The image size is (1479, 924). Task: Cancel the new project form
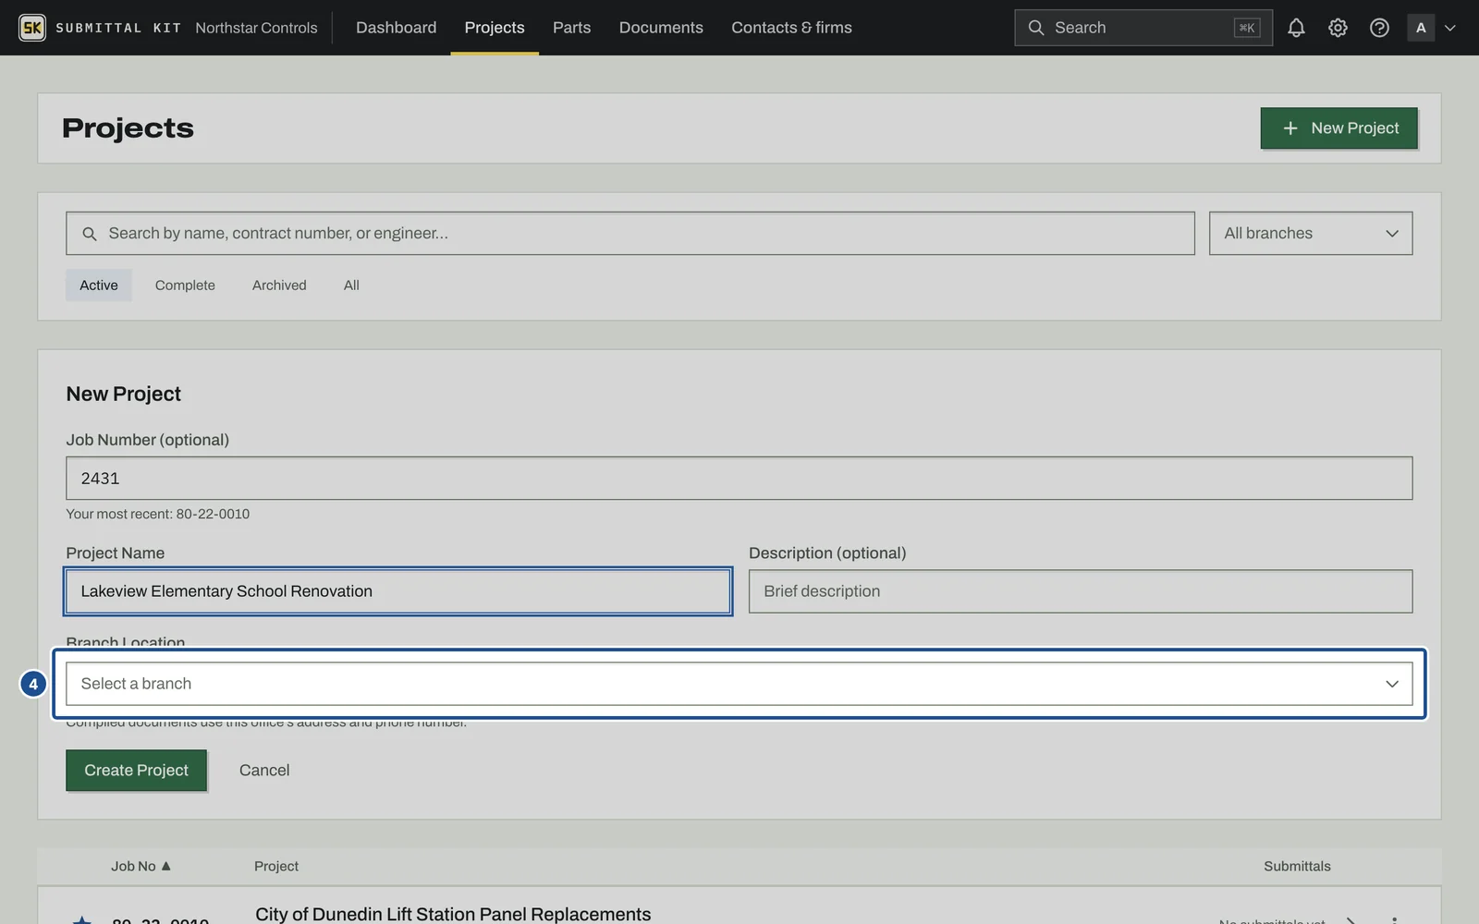[264, 770]
